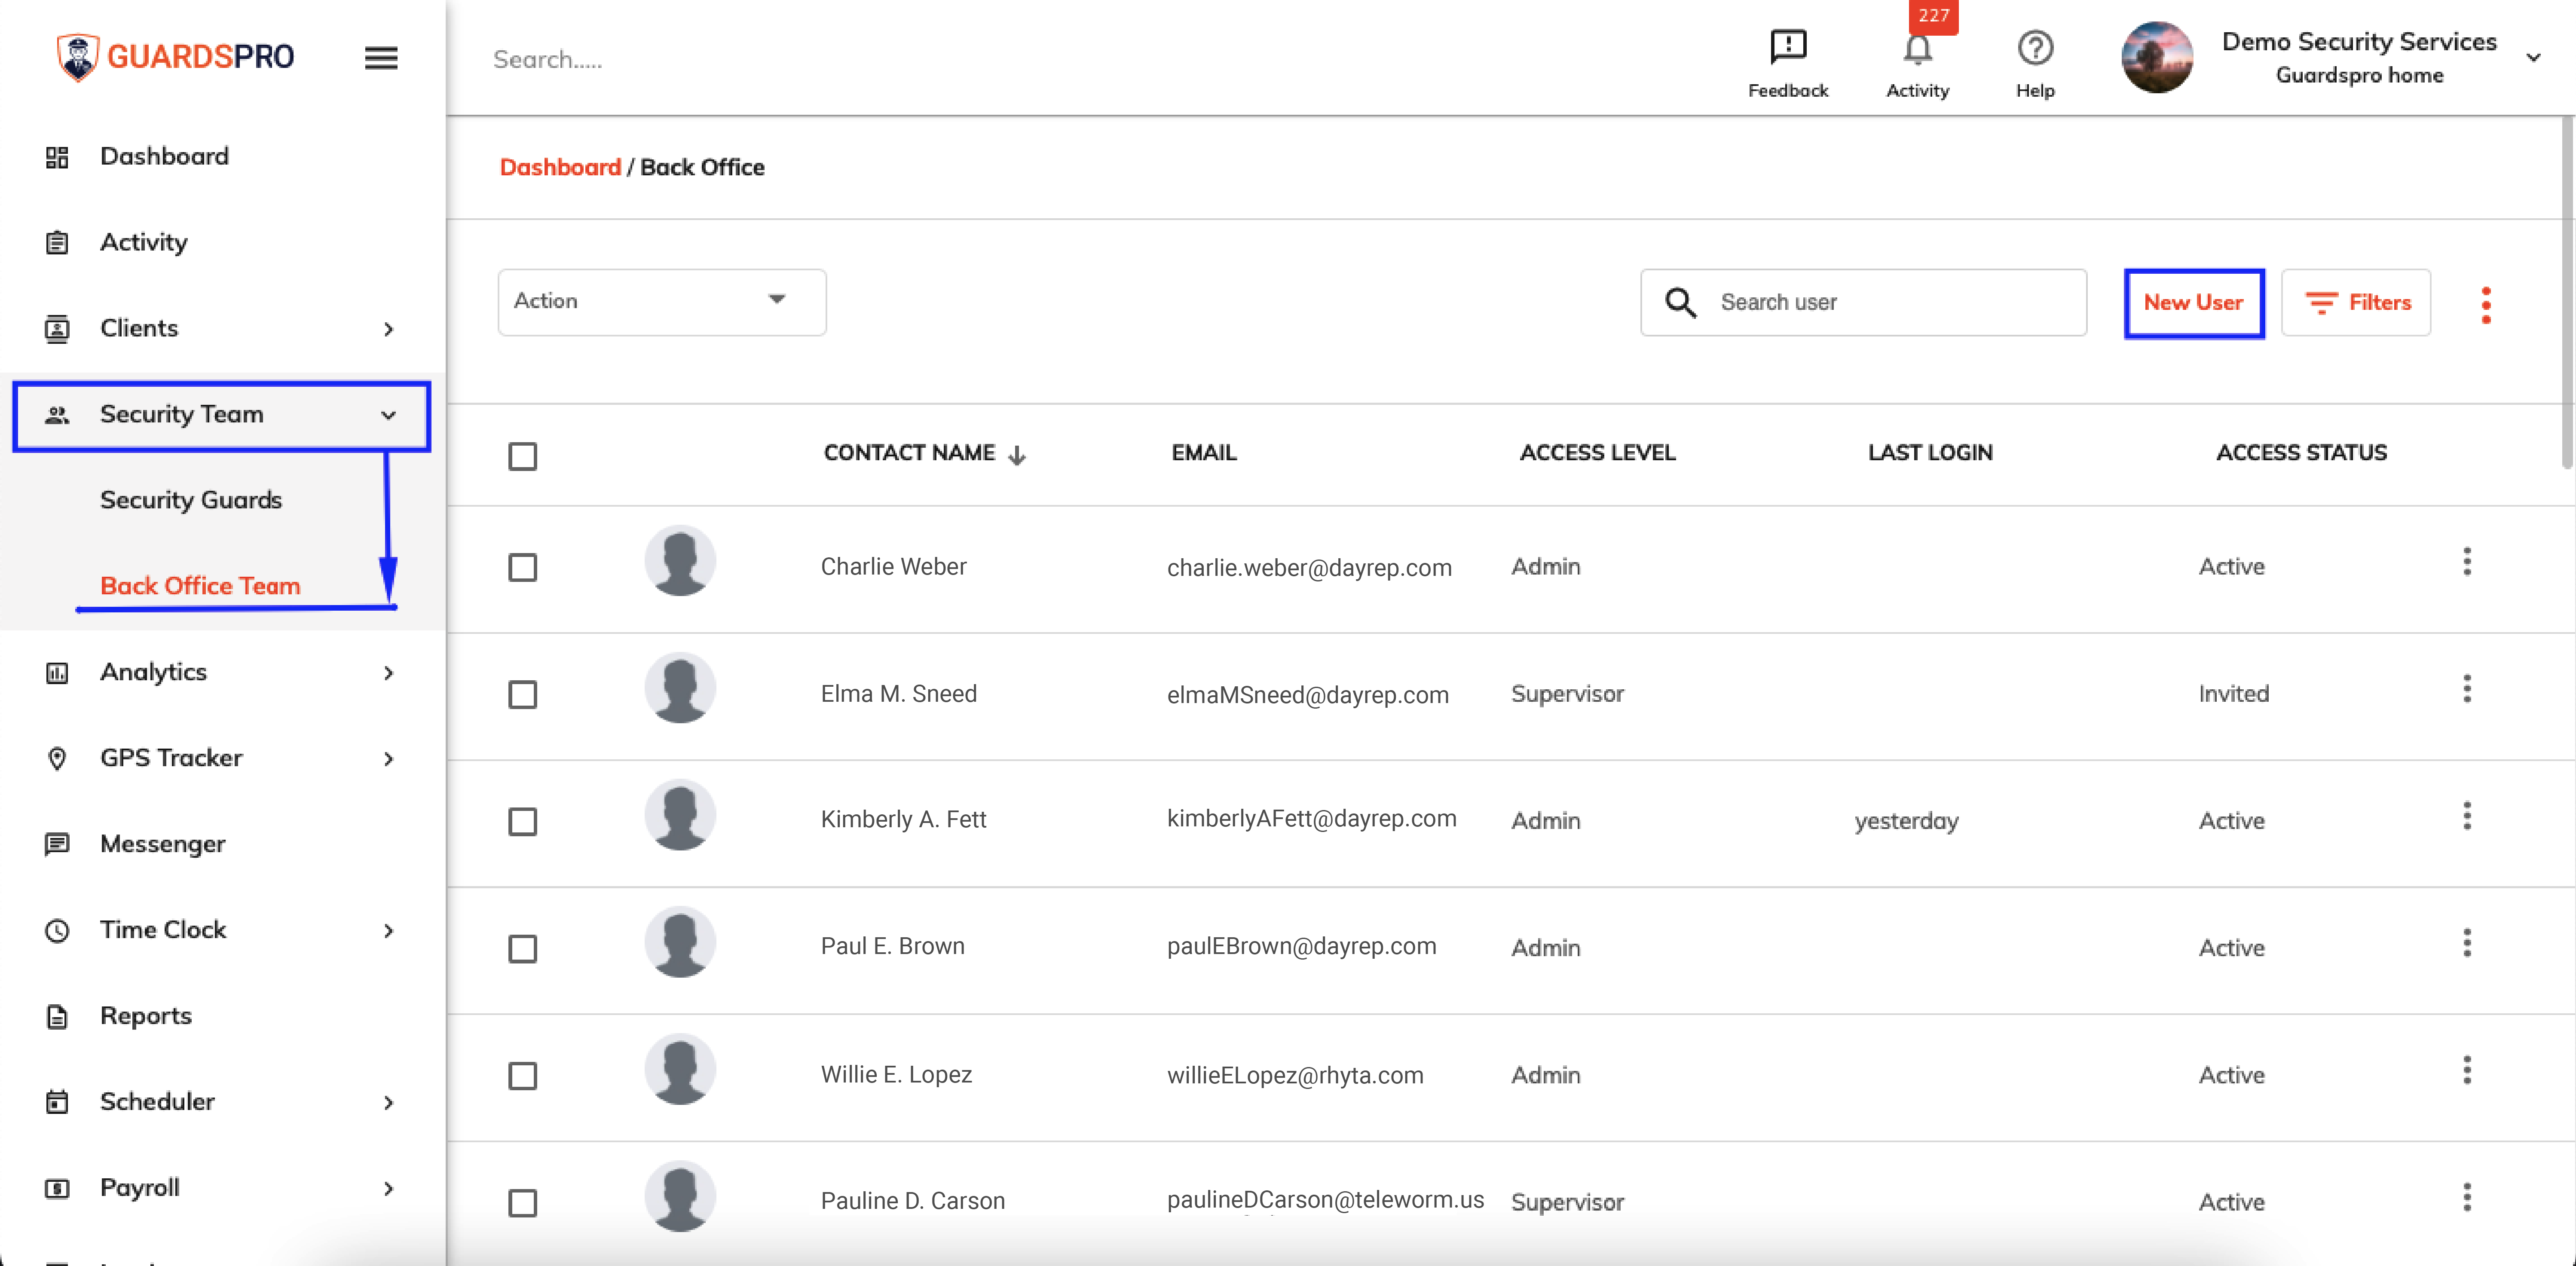This screenshot has width=2576, height=1266.
Task: Check the Pauline D. Carson row checkbox
Action: pyautogui.click(x=522, y=1203)
